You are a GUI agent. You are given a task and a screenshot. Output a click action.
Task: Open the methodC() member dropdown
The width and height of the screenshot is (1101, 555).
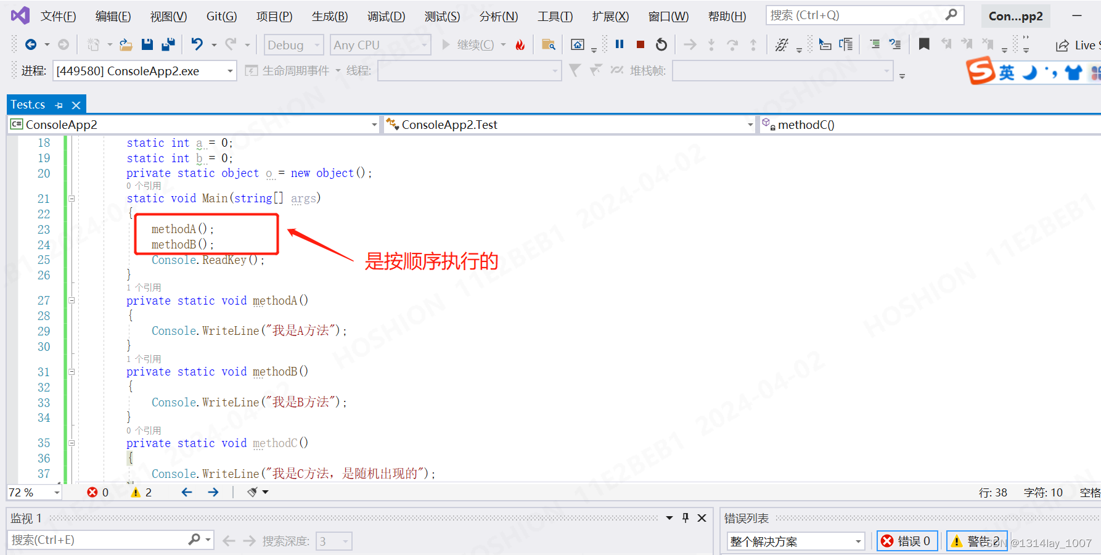[930, 125]
